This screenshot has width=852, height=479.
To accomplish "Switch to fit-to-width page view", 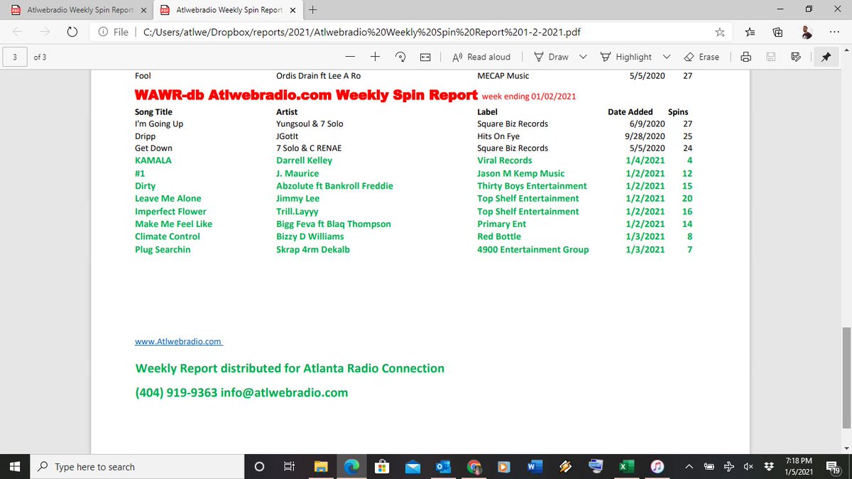I will click(425, 56).
